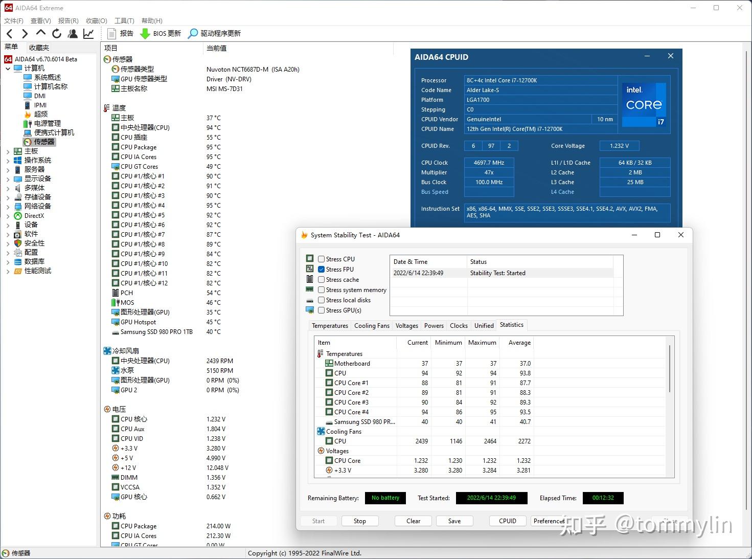Open the BIOS update green arrow
The image size is (752, 559).
(145, 34)
